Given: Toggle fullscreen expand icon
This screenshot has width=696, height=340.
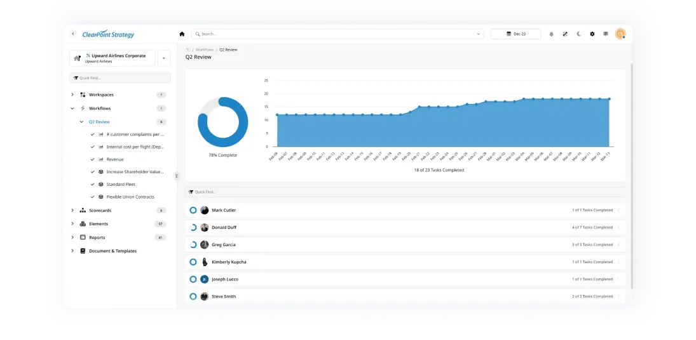Looking at the screenshot, I should pyautogui.click(x=565, y=34).
